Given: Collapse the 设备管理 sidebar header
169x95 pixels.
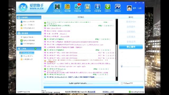Looking at the screenshot, I should pos(29,17).
